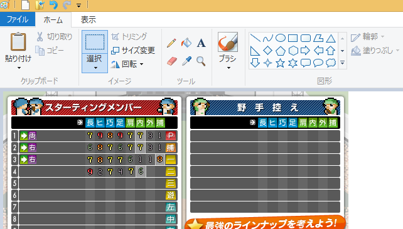Choose the five-point star shape
This screenshot has width=403, height=229.
click(x=280, y=63)
